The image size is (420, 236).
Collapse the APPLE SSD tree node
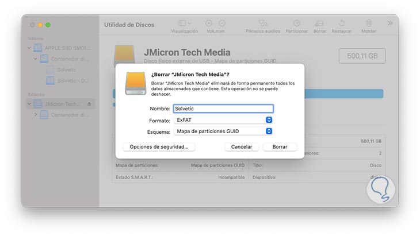point(29,48)
